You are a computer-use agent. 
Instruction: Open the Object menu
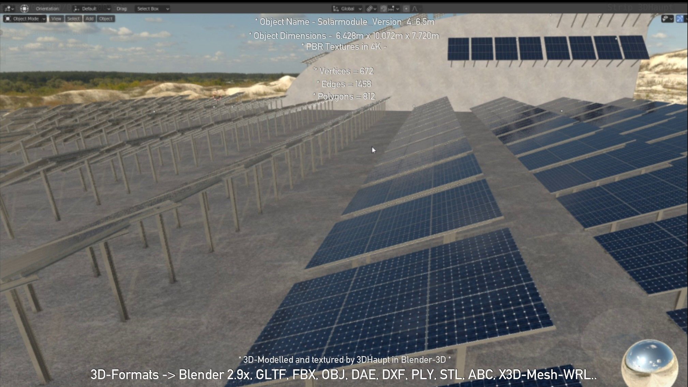pos(106,19)
